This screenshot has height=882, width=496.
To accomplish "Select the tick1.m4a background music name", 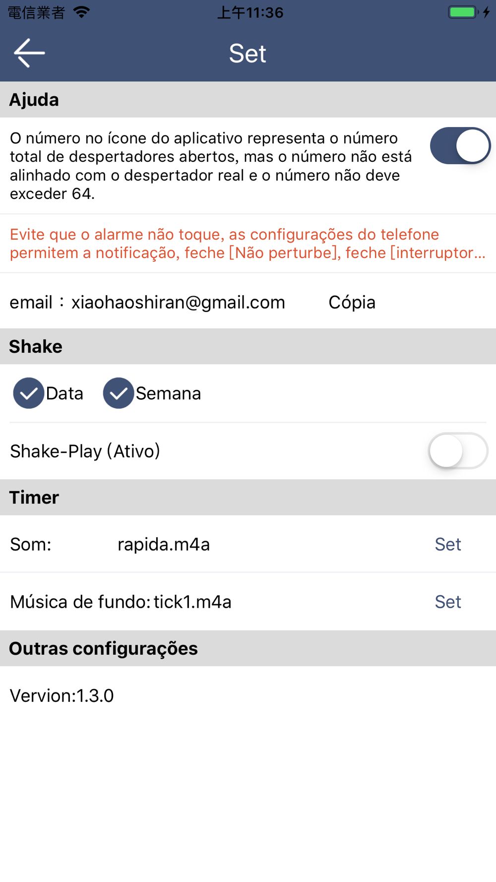I will click(192, 602).
